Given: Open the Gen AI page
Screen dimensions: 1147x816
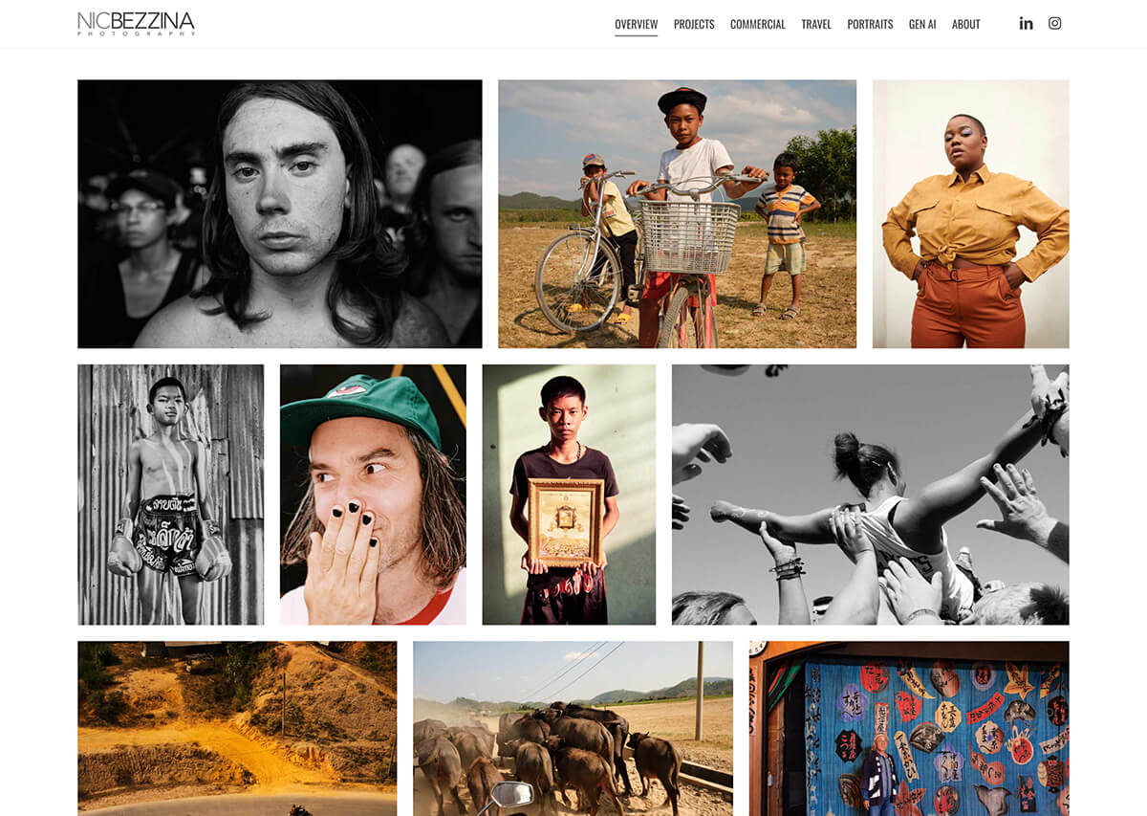Looking at the screenshot, I should coord(922,25).
